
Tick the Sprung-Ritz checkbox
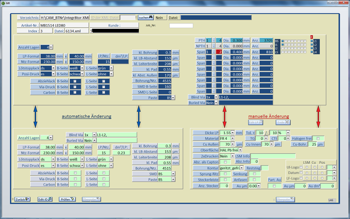[225, 174]
